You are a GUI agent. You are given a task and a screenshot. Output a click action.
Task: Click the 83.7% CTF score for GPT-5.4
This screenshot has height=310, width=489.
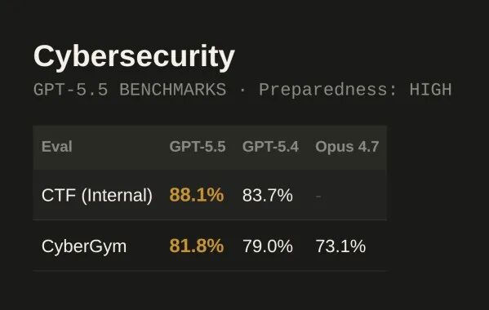tap(268, 195)
